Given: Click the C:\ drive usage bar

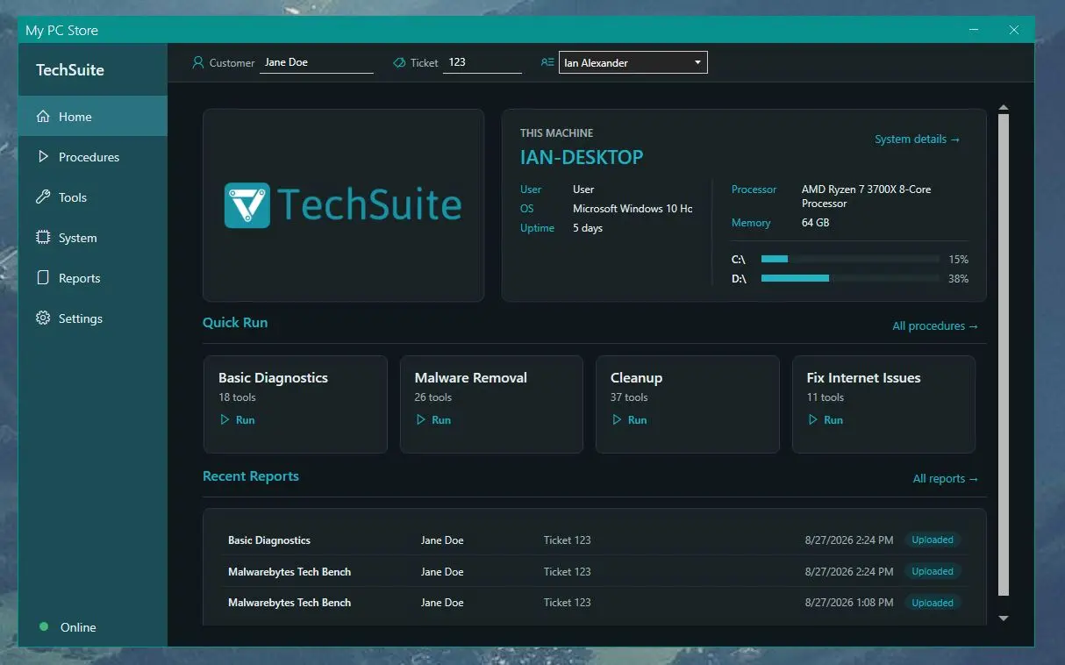Looking at the screenshot, I should coord(850,259).
